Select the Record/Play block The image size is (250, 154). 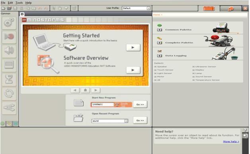click(x=9, y=37)
